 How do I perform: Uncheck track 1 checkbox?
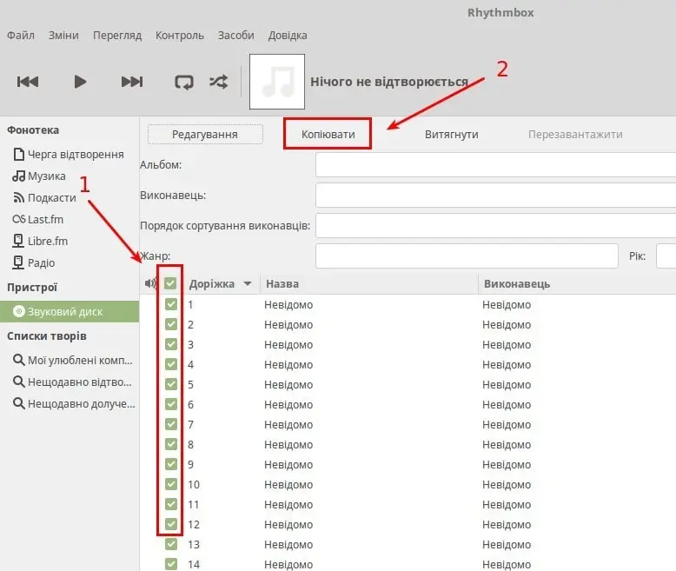coord(171,304)
